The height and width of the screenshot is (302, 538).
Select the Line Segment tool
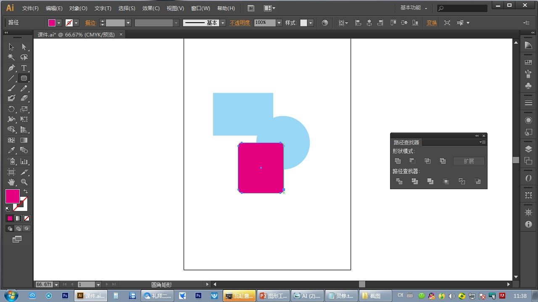11,78
